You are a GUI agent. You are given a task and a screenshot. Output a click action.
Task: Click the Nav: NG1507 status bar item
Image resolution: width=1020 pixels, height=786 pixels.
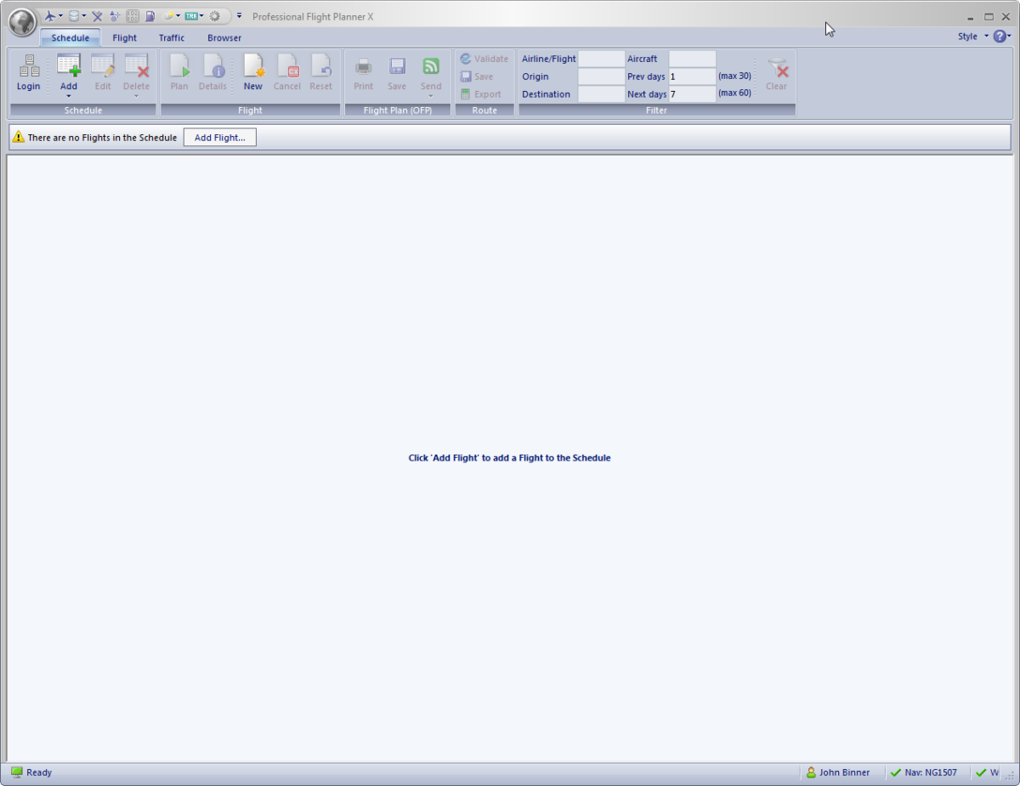(x=923, y=772)
